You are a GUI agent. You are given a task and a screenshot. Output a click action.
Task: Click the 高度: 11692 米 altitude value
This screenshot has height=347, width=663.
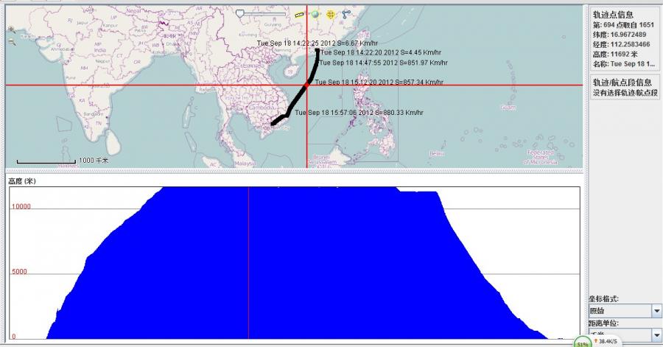coord(615,54)
